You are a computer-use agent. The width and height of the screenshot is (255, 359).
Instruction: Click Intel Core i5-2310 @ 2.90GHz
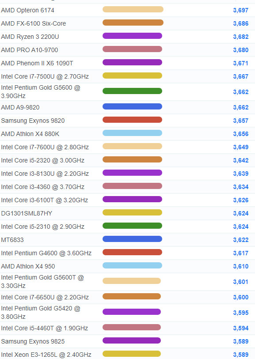(x=42, y=227)
